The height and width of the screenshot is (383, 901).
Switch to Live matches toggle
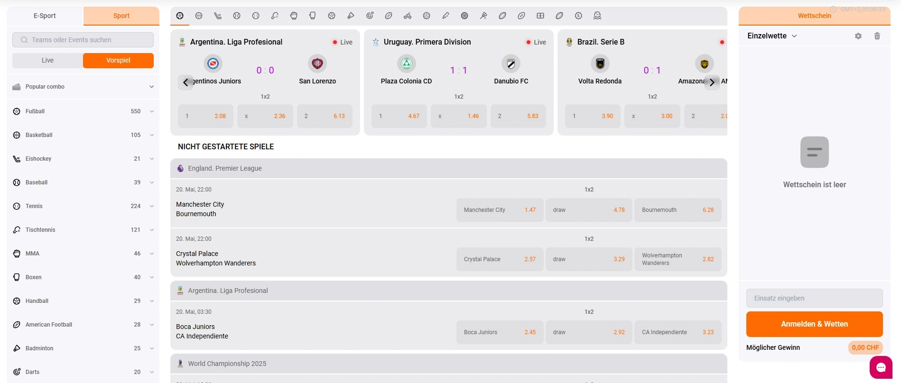click(x=47, y=61)
